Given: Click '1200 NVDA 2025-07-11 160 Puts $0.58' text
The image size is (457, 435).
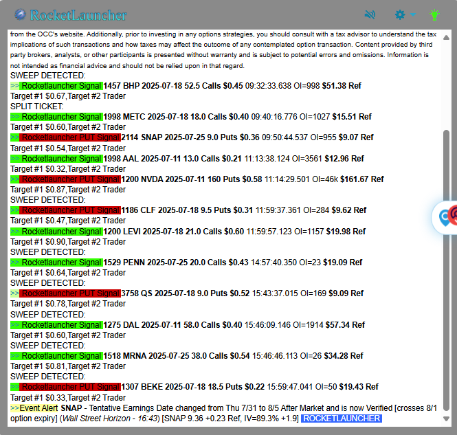Looking at the screenshot, I should click(x=192, y=179).
